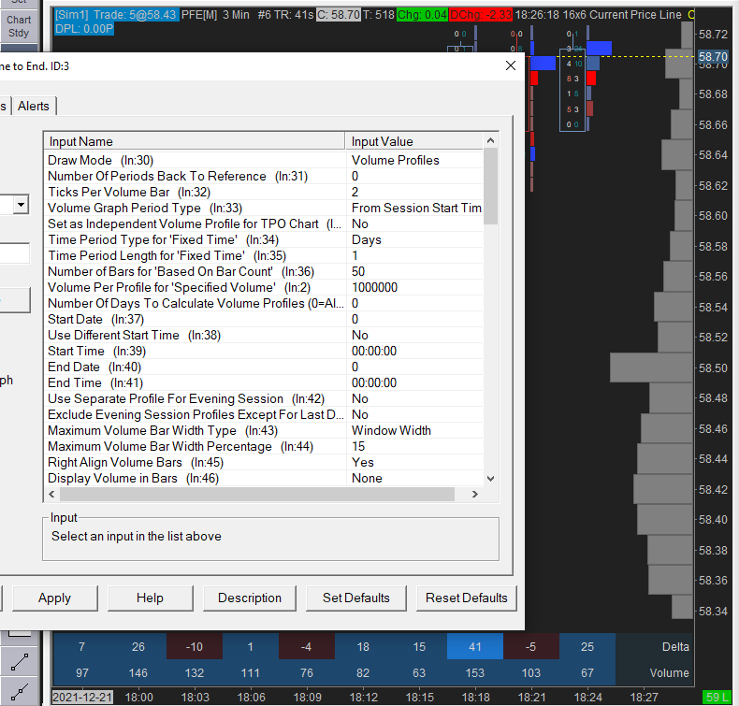The width and height of the screenshot is (739, 706).
Task: Click the Volume value 153 cell
Action: coord(475,673)
